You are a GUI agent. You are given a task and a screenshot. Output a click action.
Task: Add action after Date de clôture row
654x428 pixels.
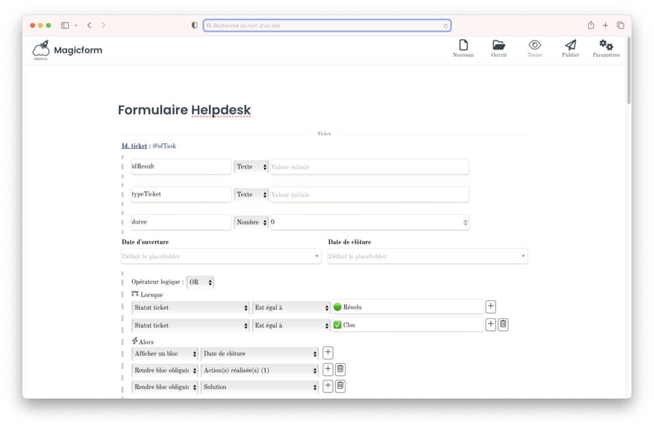(x=328, y=353)
